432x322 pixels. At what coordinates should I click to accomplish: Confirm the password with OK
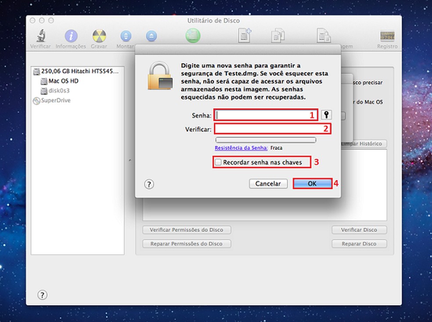click(x=312, y=184)
